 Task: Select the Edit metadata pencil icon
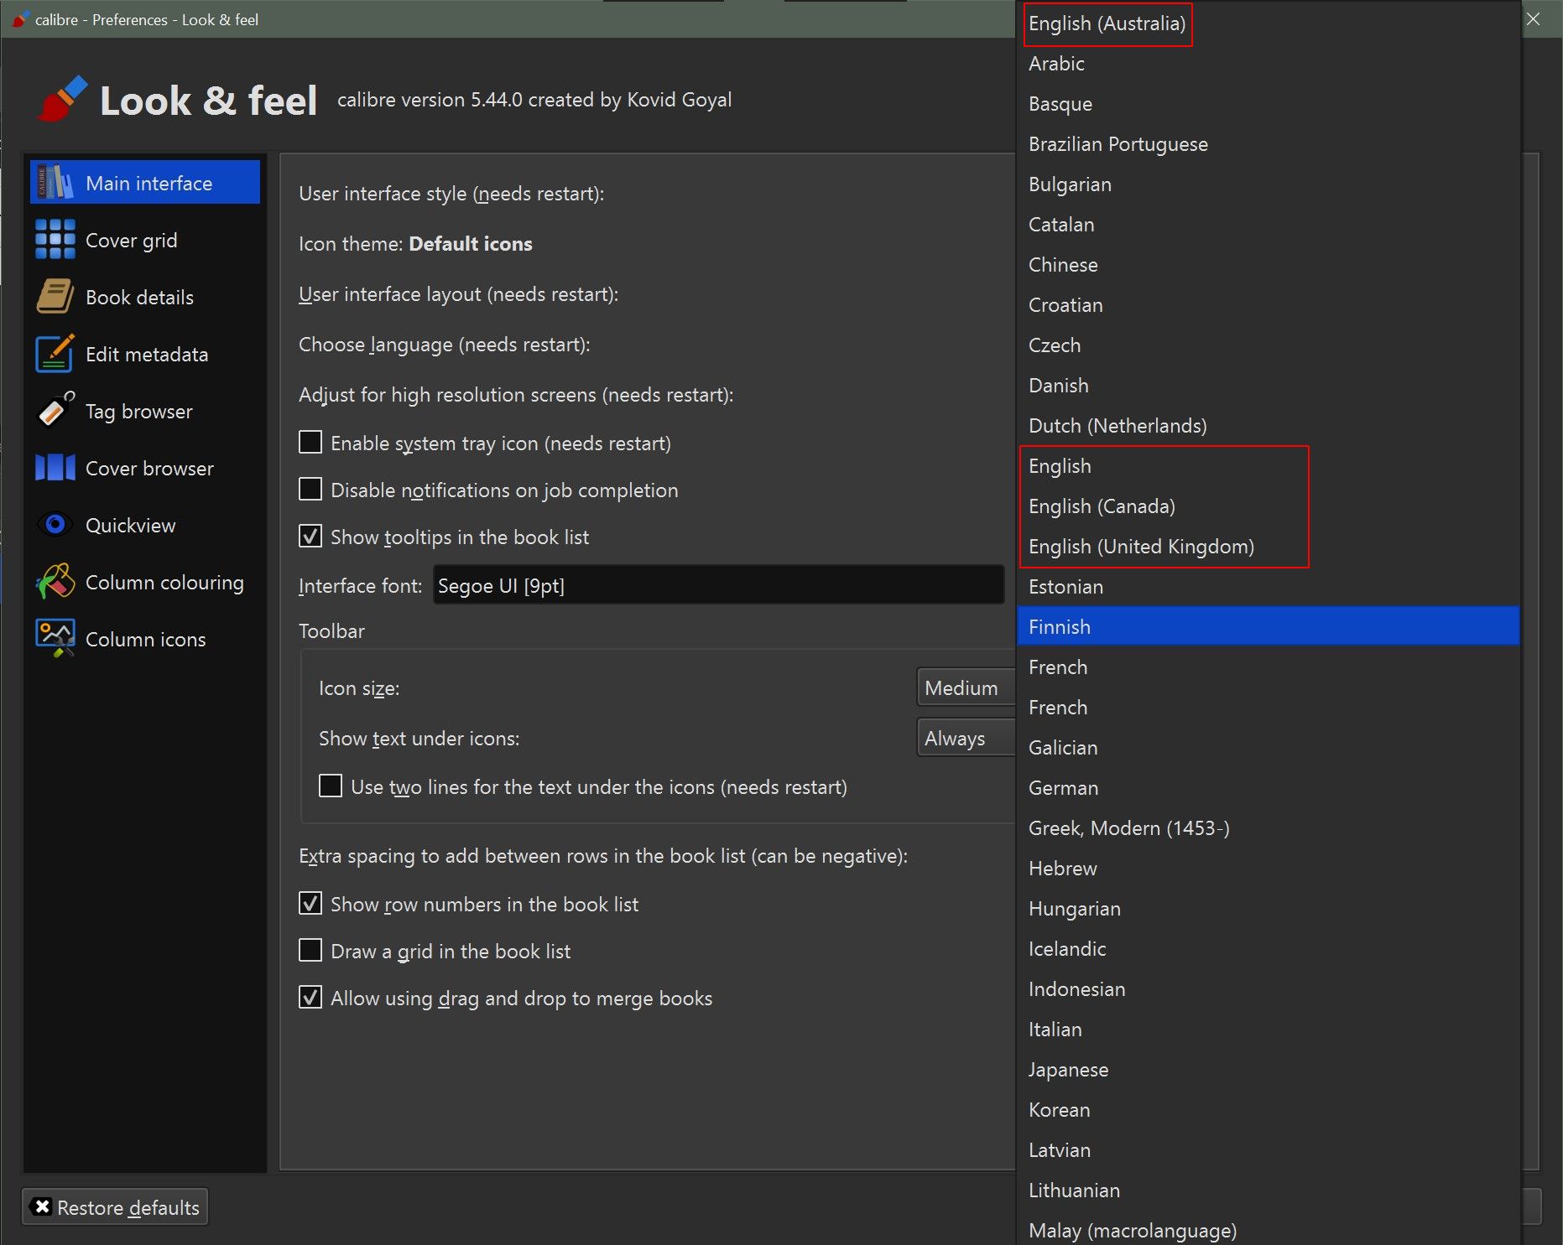(55, 354)
